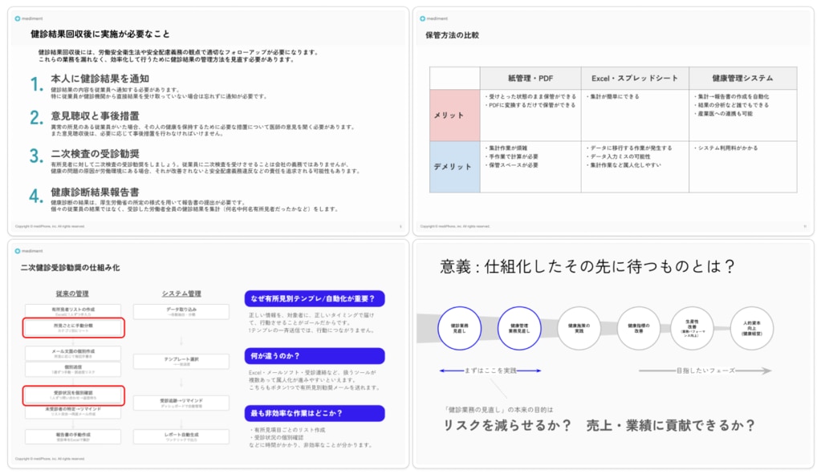The width and height of the screenshot is (821, 474).
Task: Click the light blue デメリット row cell
Action: point(454,167)
